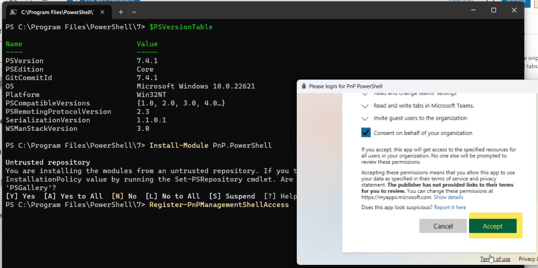
Task: Click the Microsoft Windows 10.0.22621 OS value
Action: click(196, 86)
